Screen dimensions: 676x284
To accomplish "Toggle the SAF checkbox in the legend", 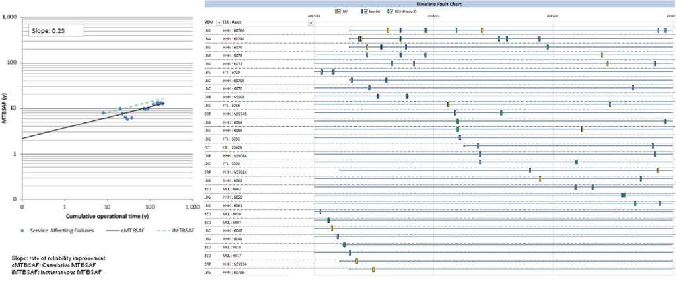I will pyautogui.click(x=340, y=12).
